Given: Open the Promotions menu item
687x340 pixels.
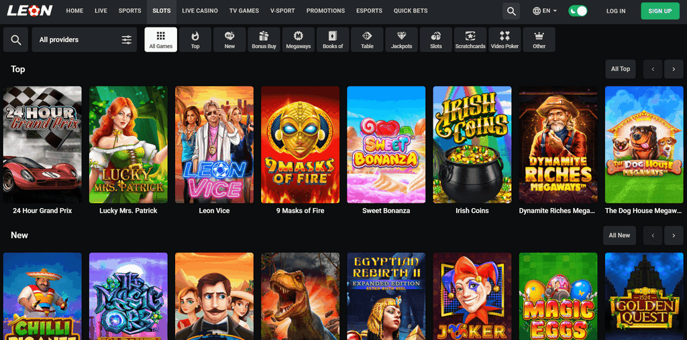Looking at the screenshot, I should (x=325, y=11).
